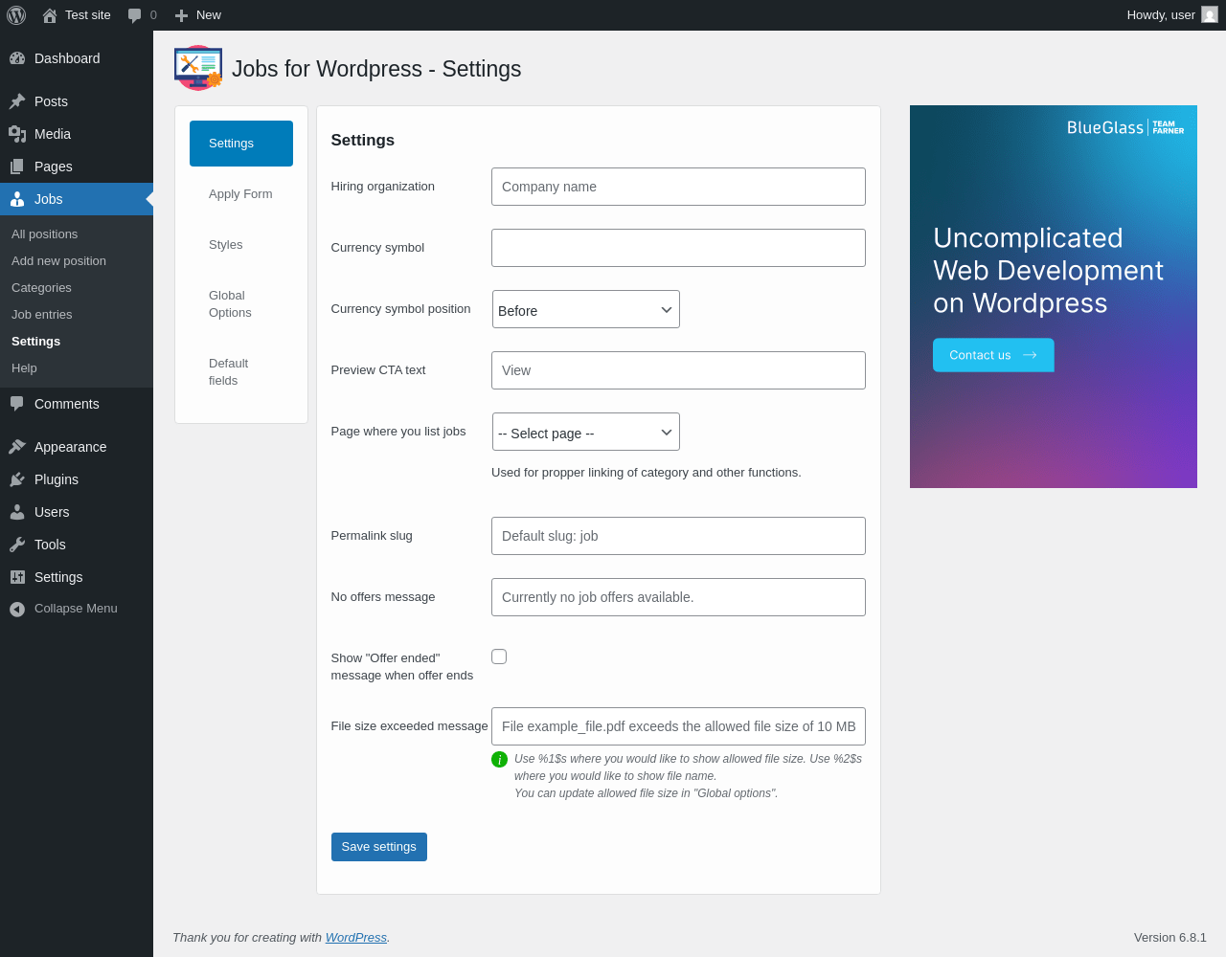
Task: Click the Save settings button
Action: tap(379, 847)
